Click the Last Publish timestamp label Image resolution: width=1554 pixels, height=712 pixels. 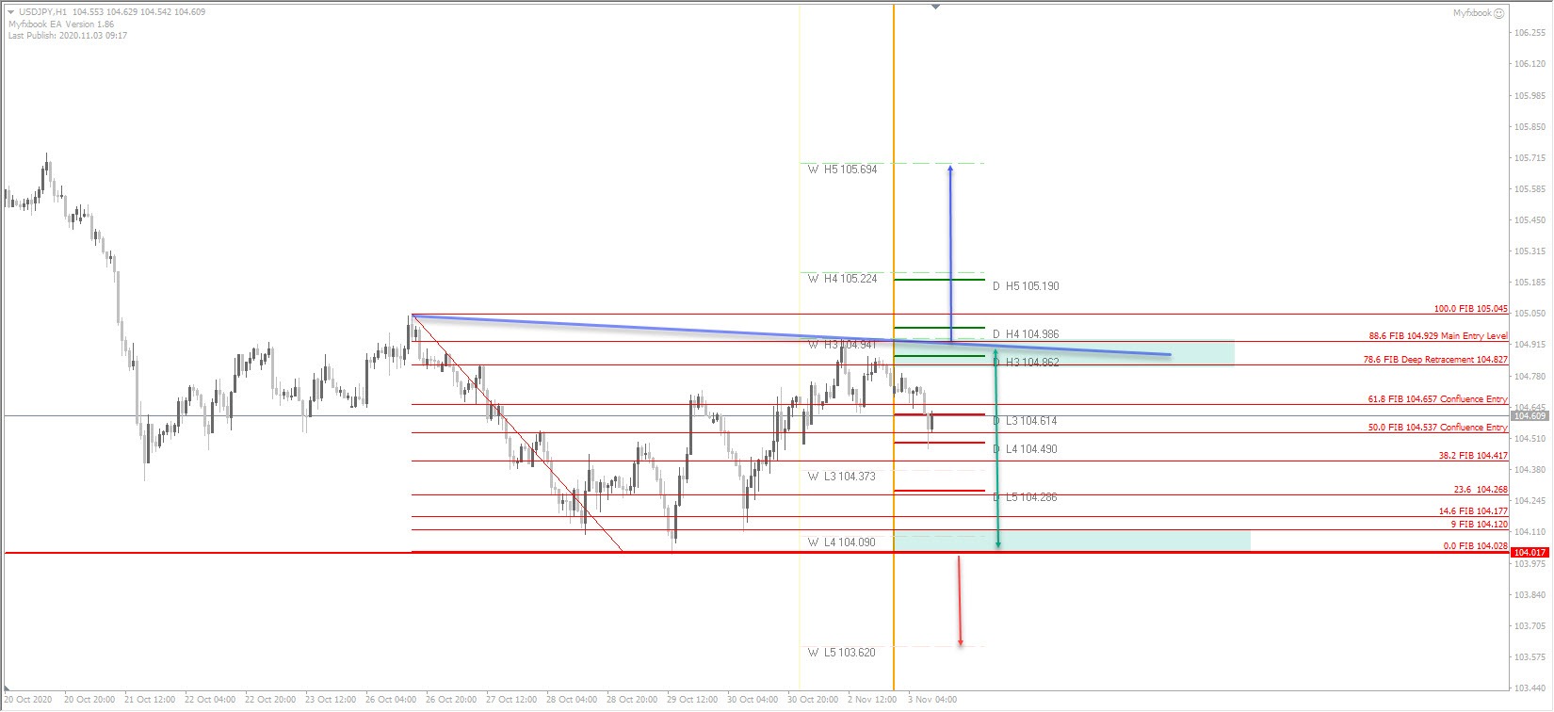tap(68, 36)
